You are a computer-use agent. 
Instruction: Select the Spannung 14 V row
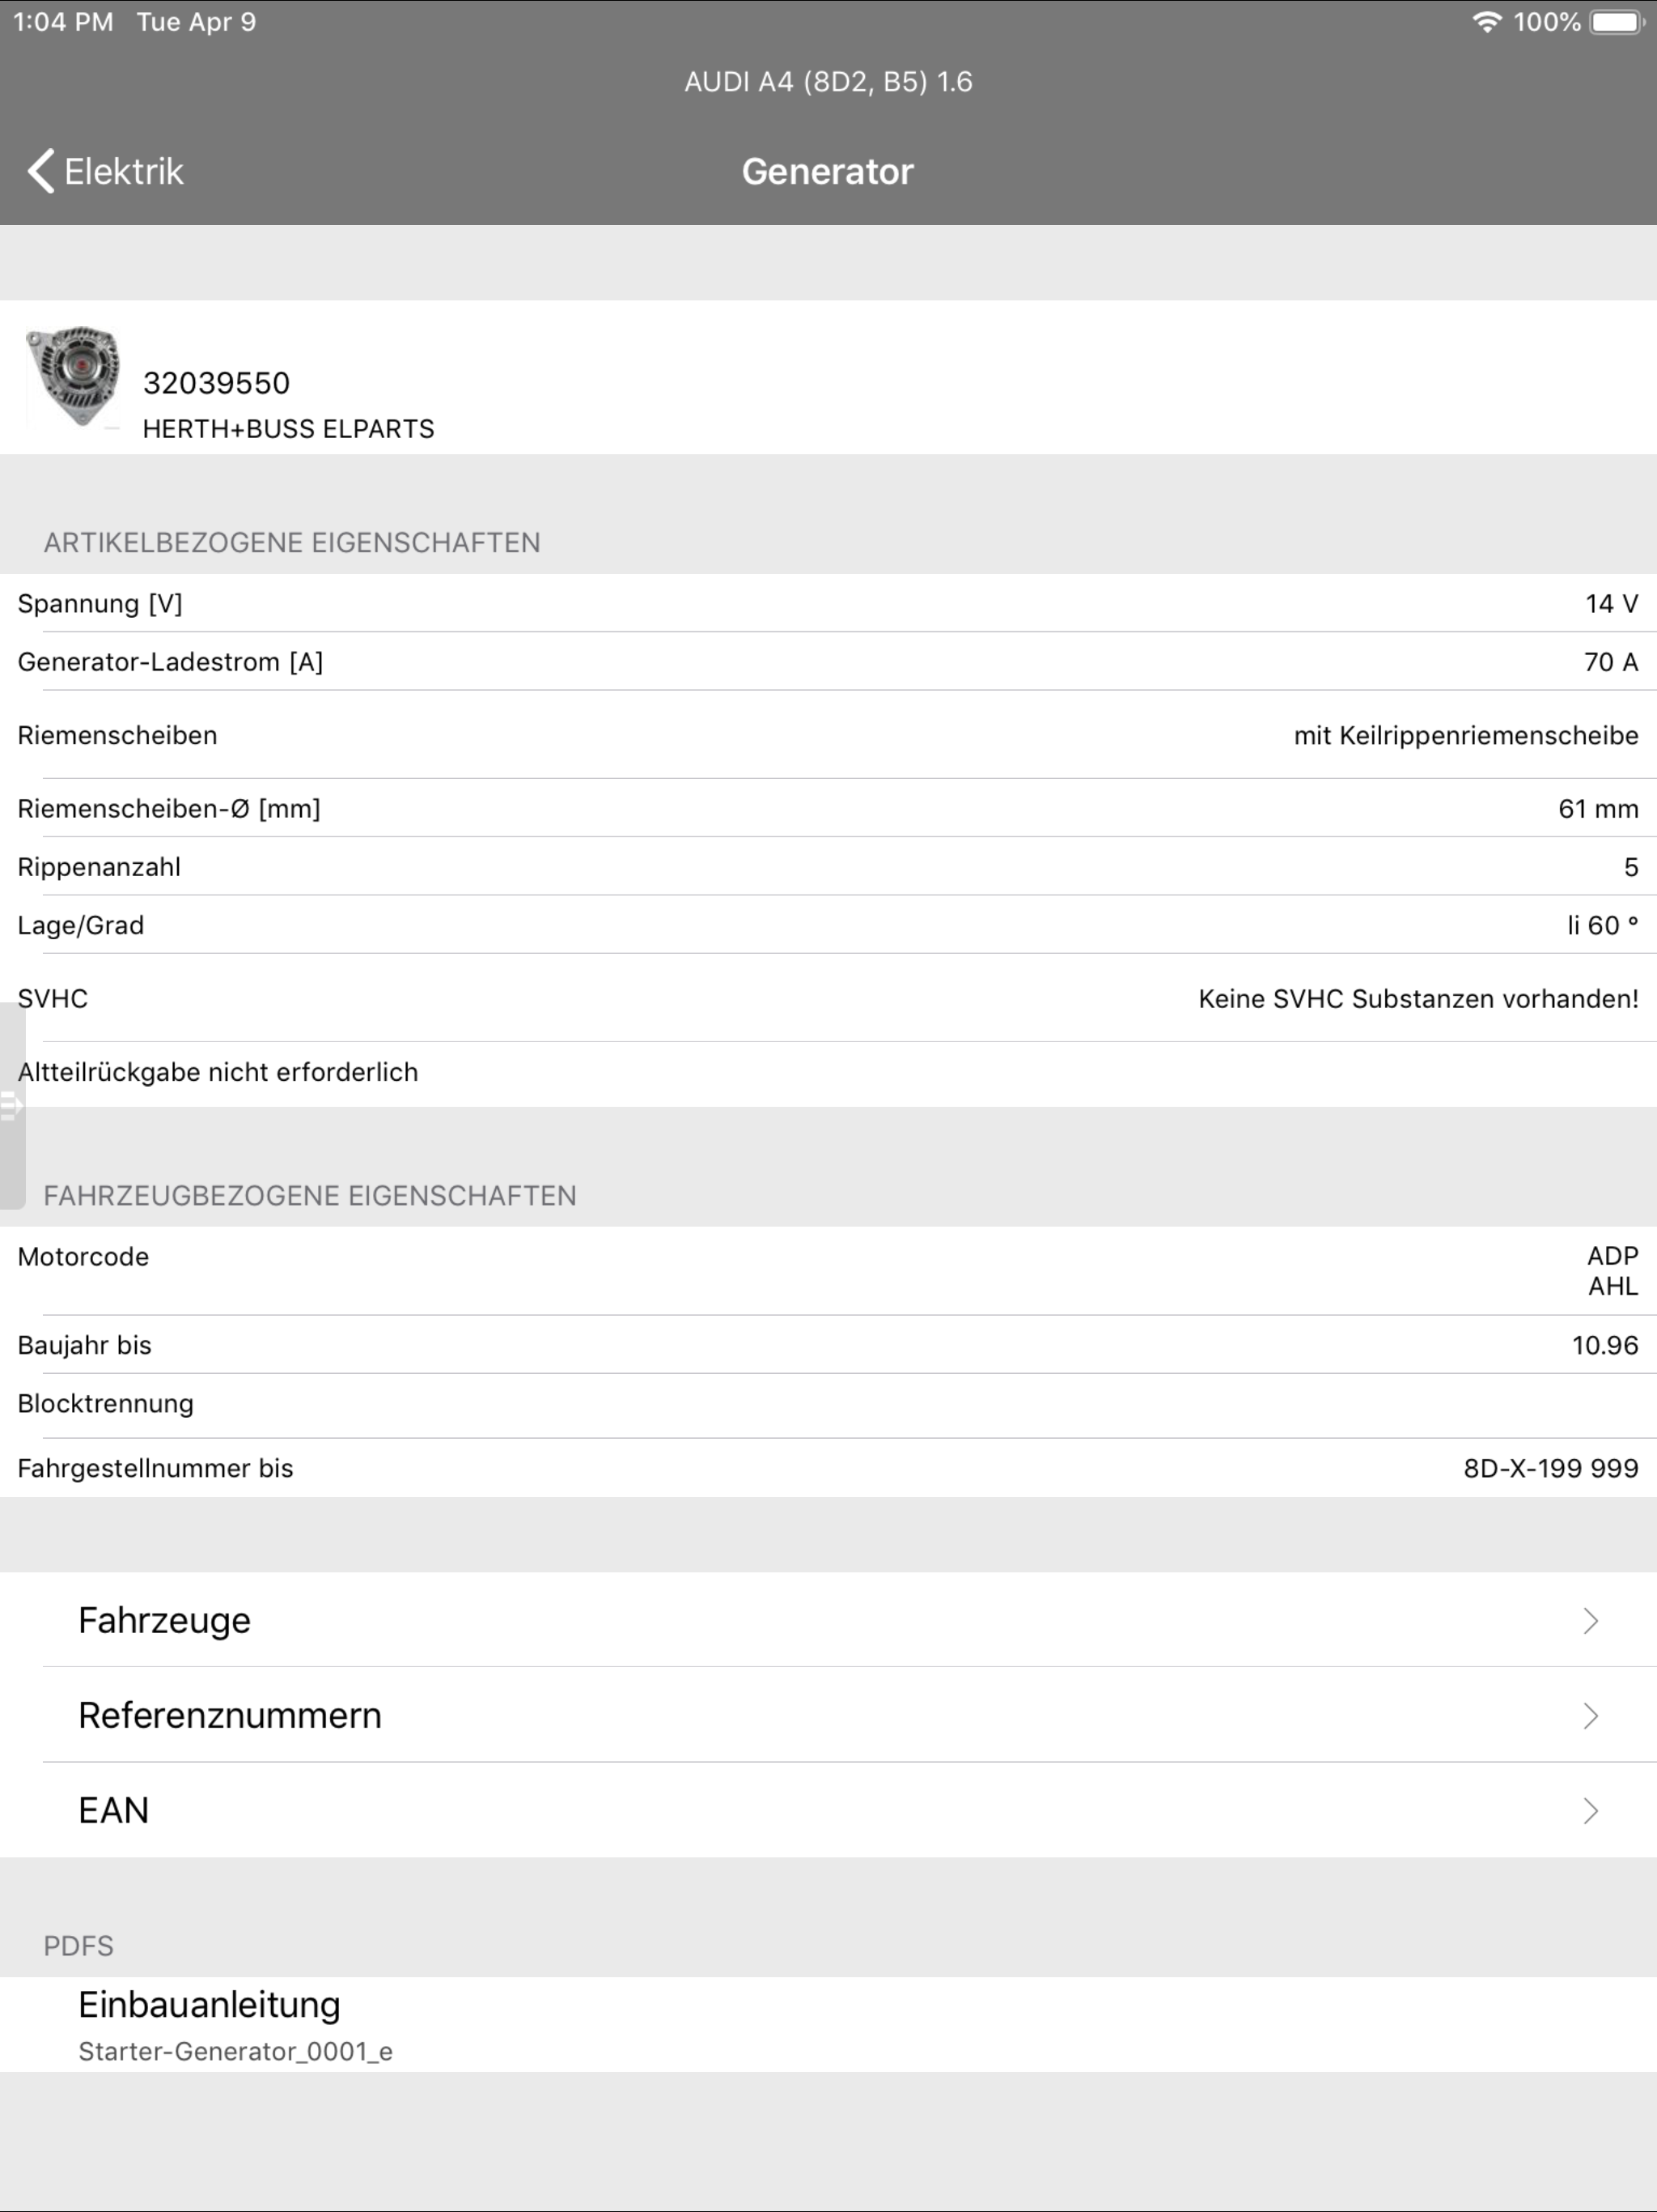tap(828, 603)
